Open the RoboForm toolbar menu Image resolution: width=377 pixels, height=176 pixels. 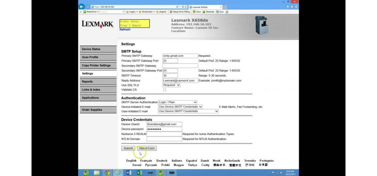[x=91, y=12]
